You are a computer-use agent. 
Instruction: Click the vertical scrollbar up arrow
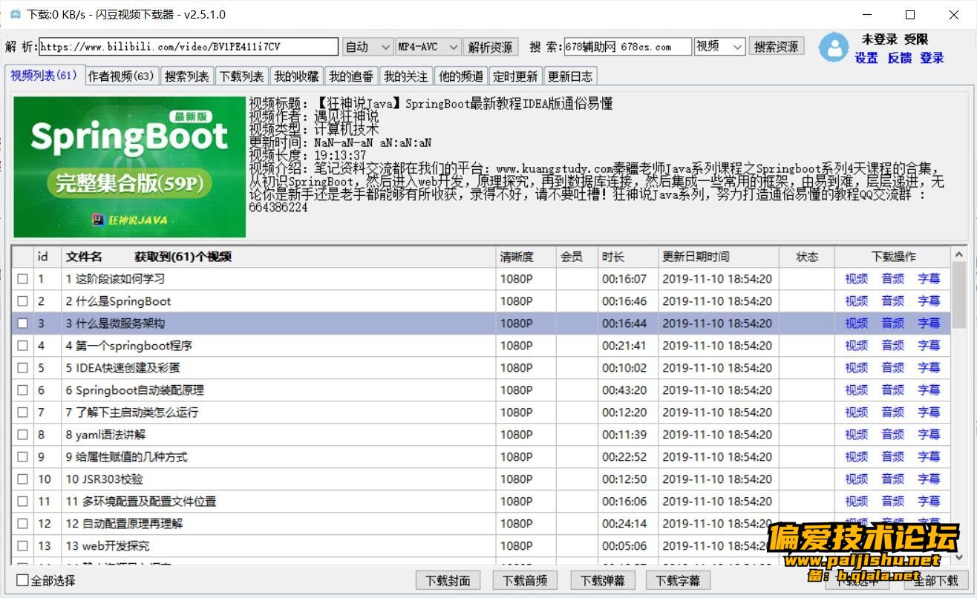pos(959,254)
